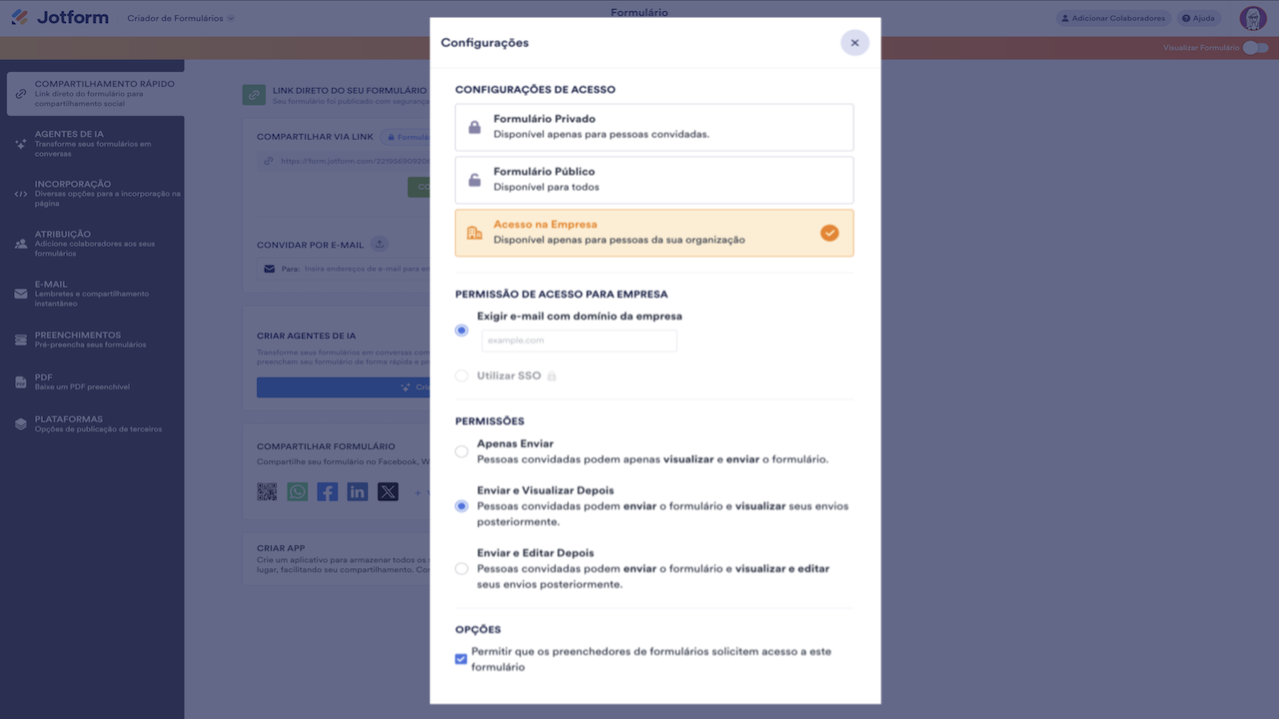Click the blue create AI agent button
This screenshot has width=1279, height=719.
click(x=343, y=387)
